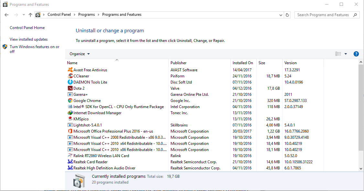This screenshot has width=364, height=191.
Task: Select version 10.0.10586.31222 cell
Action: pyautogui.click(x=298, y=162)
